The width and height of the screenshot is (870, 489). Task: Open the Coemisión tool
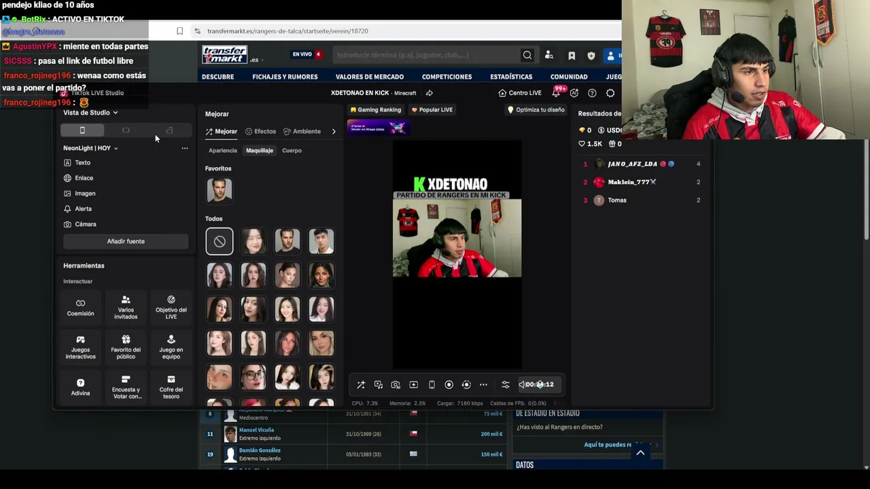(80, 307)
